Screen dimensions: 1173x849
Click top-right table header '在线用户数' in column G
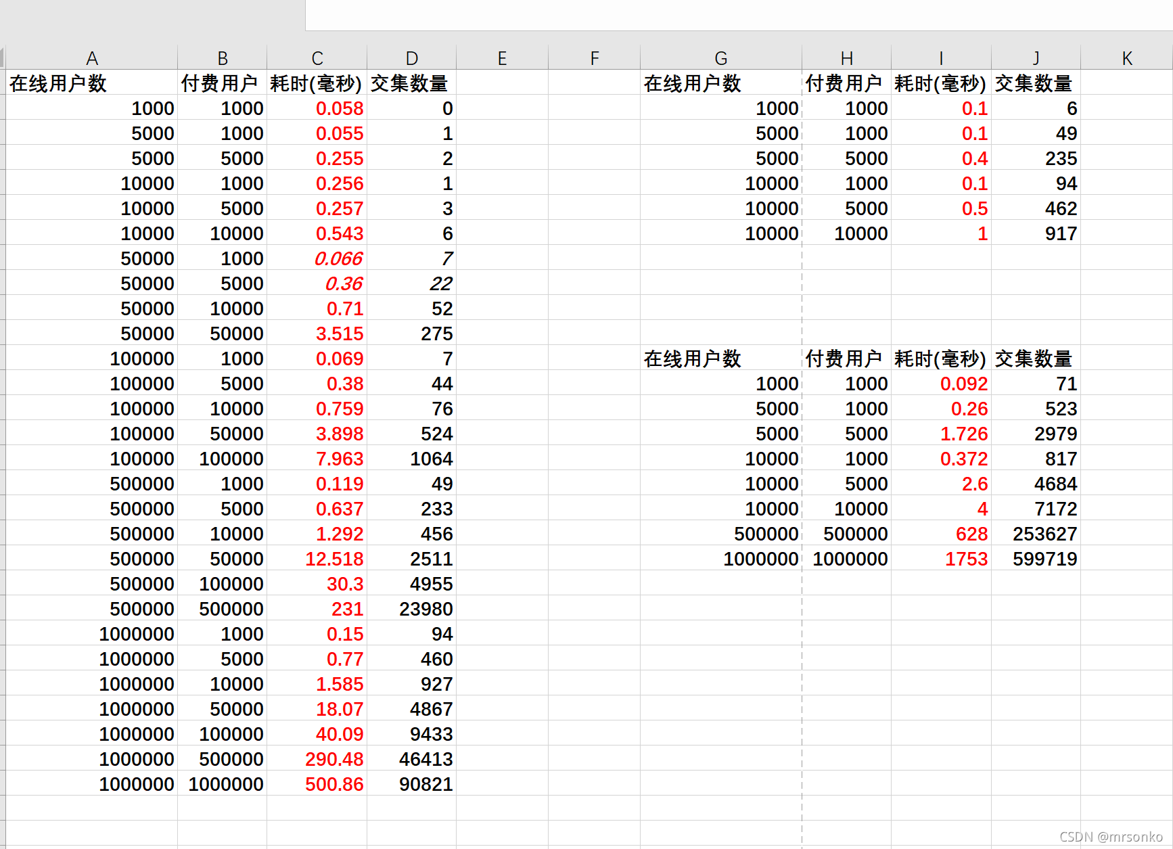721,83
